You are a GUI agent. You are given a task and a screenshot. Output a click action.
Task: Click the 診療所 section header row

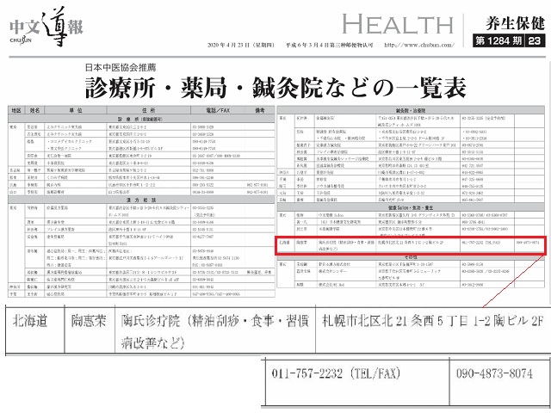tap(141, 119)
